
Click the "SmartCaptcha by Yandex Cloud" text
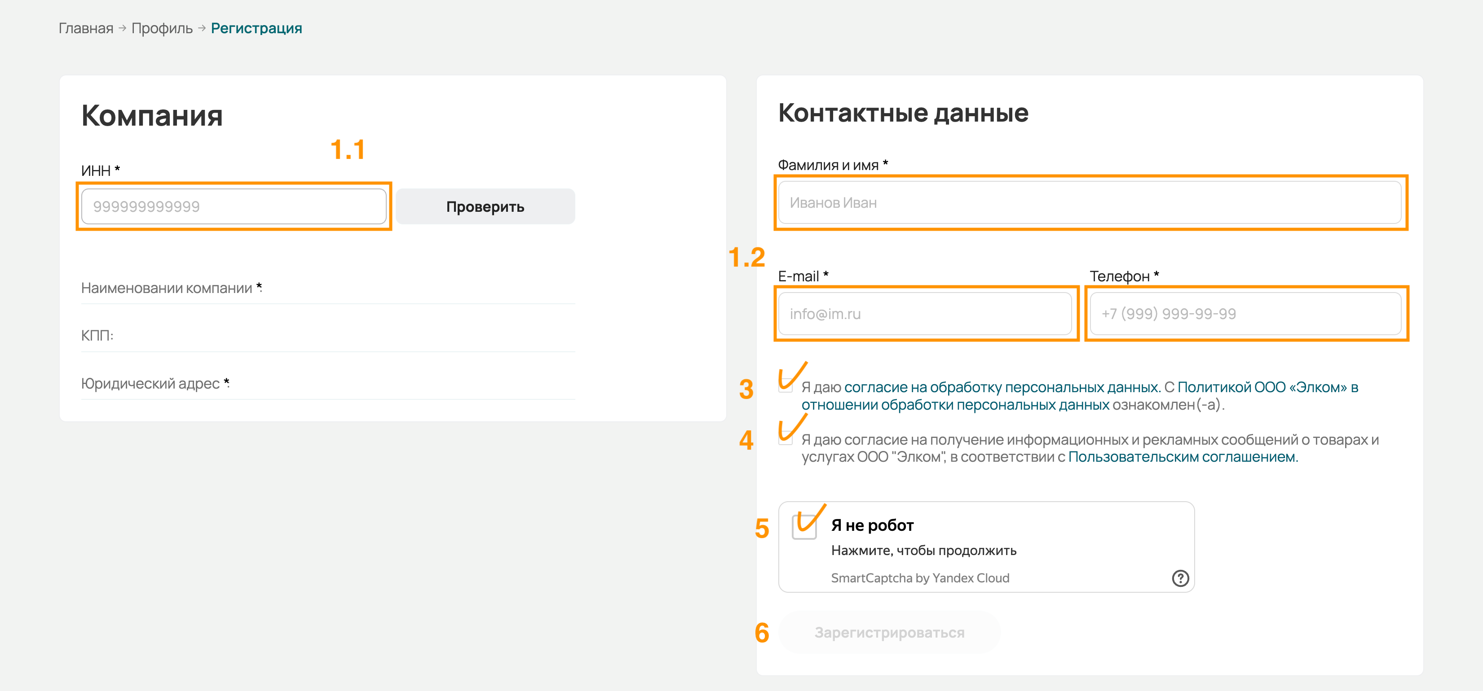(x=919, y=577)
